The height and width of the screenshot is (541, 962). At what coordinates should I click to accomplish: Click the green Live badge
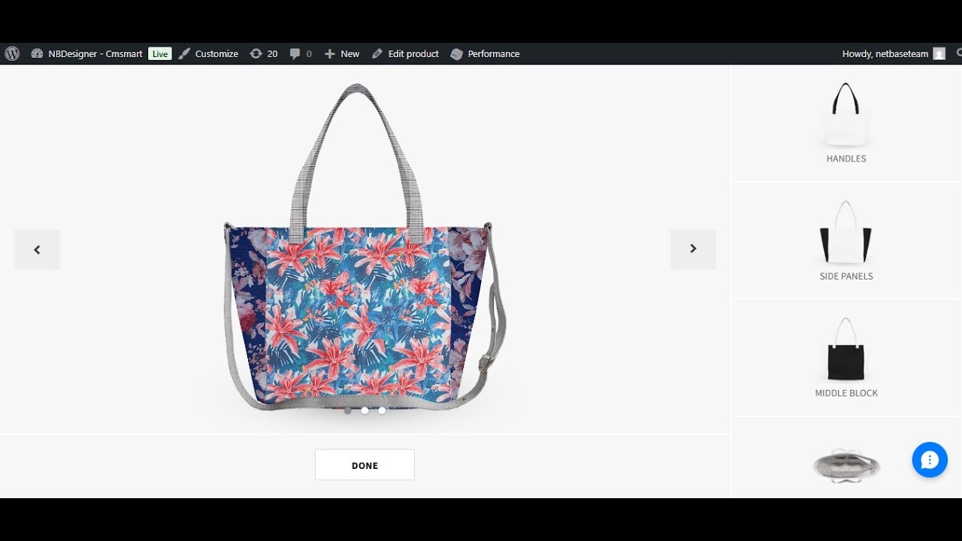(x=159, y=53)
